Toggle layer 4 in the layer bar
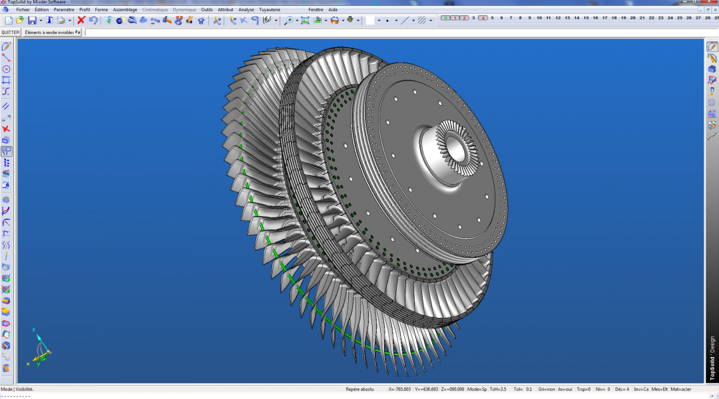Image resolution: width=719 pixels, height=399 pixels. coord(483,19)
